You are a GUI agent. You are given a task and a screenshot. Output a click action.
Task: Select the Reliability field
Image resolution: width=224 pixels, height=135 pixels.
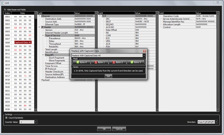(54, 47)
